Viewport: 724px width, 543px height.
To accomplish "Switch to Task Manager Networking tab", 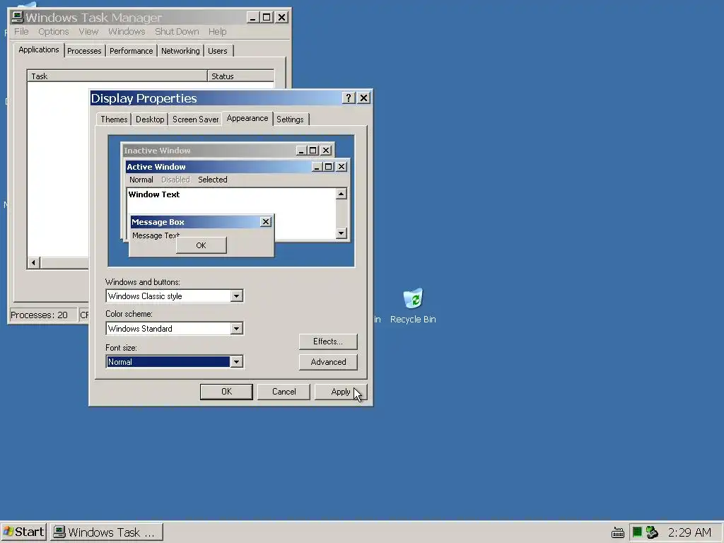I will pyautogui.click(x=180, y=51).
